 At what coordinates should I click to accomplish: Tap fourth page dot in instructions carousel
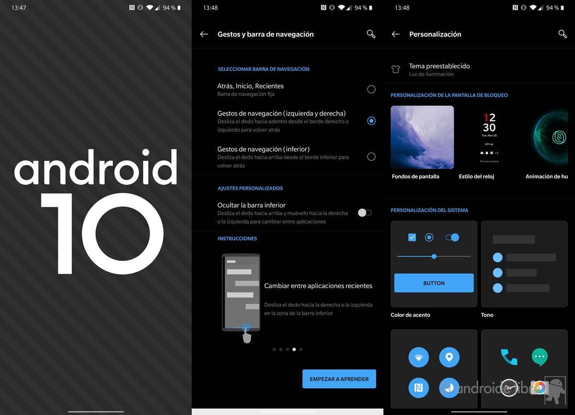(294, 349)
